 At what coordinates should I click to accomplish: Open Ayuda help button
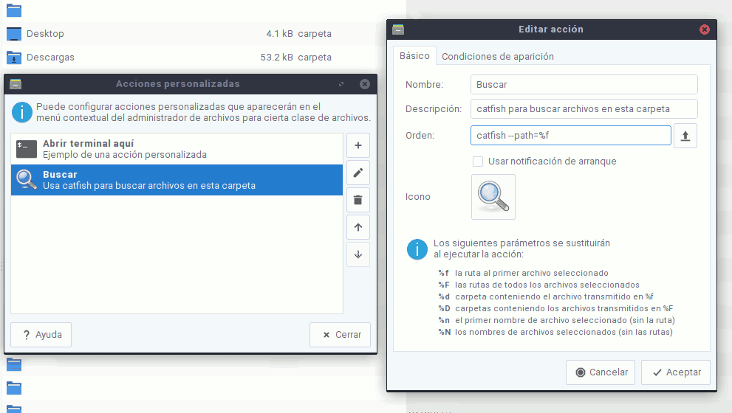coord(41,334)
